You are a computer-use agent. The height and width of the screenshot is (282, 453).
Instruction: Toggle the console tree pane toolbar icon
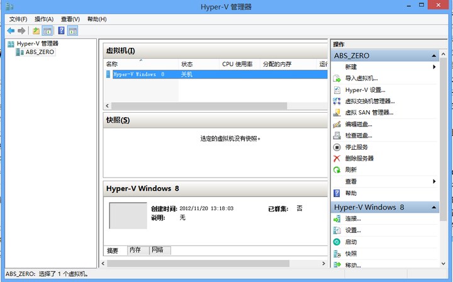point(47,31)
